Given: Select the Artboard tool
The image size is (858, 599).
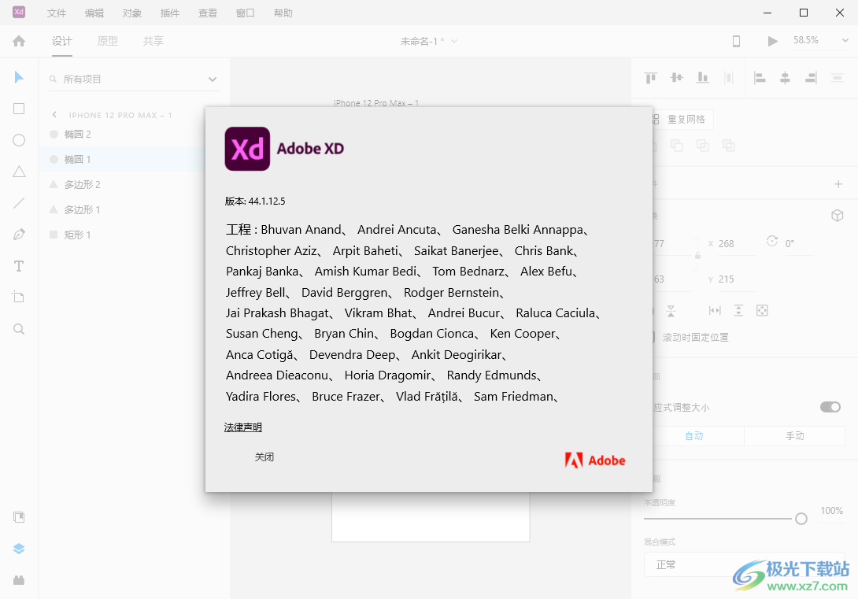Looking at the screenshot, I should coord(19,297).
